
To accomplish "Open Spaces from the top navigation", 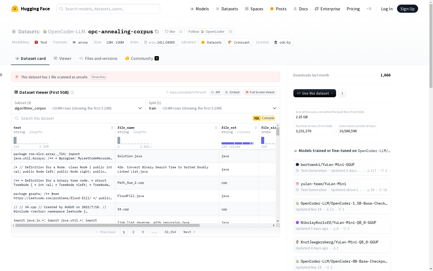I will (254, 9).
